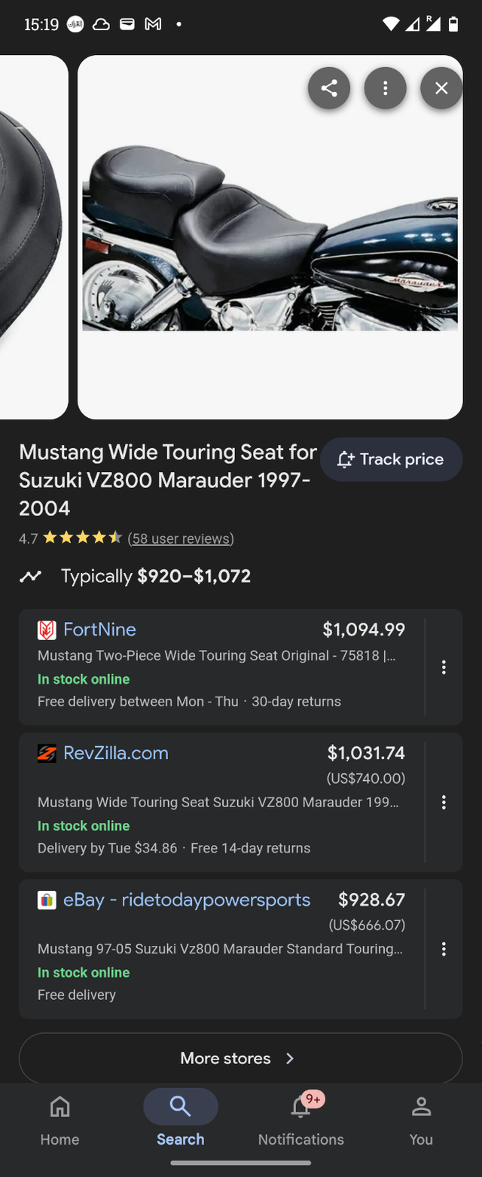Open the three-dot menu above product image
The height and width of the screenshot is (1177, 482).
coord(386,88)
